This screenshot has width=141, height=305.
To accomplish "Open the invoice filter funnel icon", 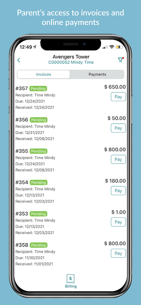I will [121, 60].
